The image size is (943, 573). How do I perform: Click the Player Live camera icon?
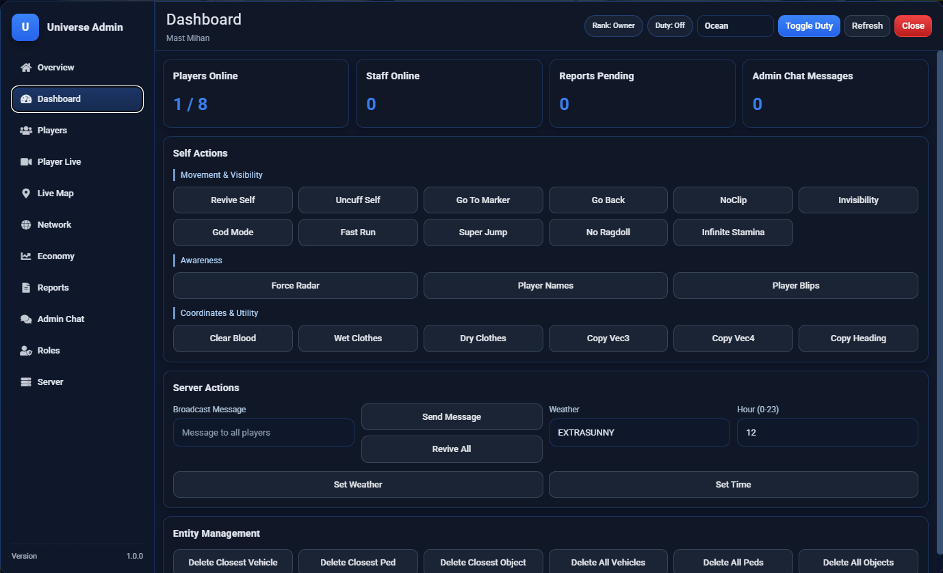coord(26,162)
